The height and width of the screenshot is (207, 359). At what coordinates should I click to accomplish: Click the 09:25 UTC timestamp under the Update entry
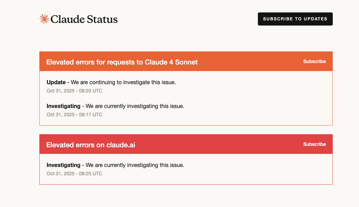[x=74, y=91]
